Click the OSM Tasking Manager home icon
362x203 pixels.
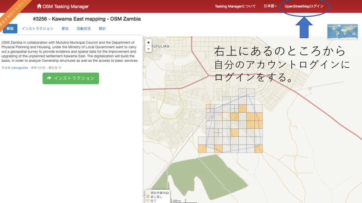[x=39, y=6]
